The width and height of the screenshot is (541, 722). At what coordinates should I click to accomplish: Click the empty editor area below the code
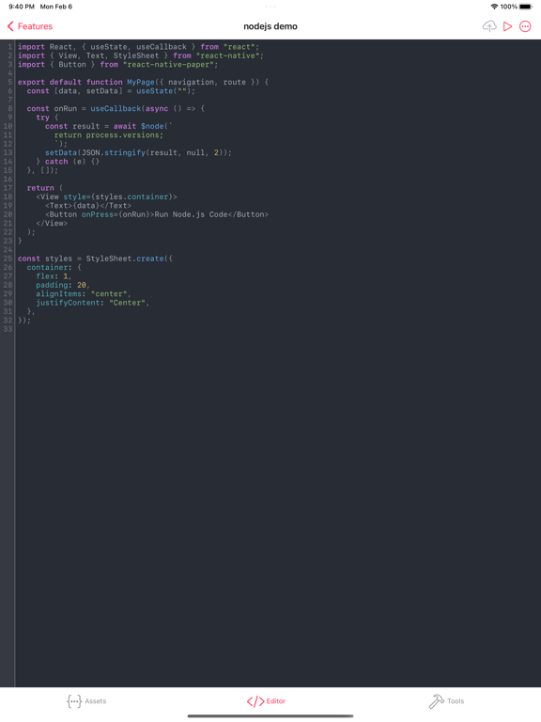pos(278,507)
